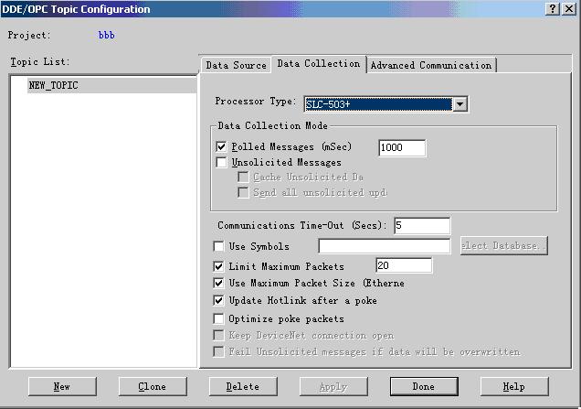Toggle Use Maximum Packet Size option
Image resolution: width=581 pixels, height=409 pixels.
point(218,284)
